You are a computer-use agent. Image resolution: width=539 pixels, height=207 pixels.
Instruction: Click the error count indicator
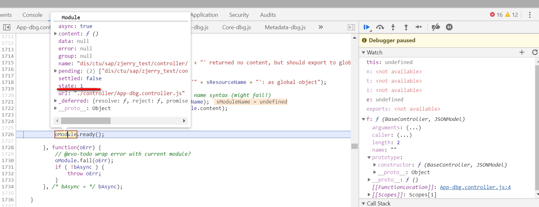coord(496,15)
